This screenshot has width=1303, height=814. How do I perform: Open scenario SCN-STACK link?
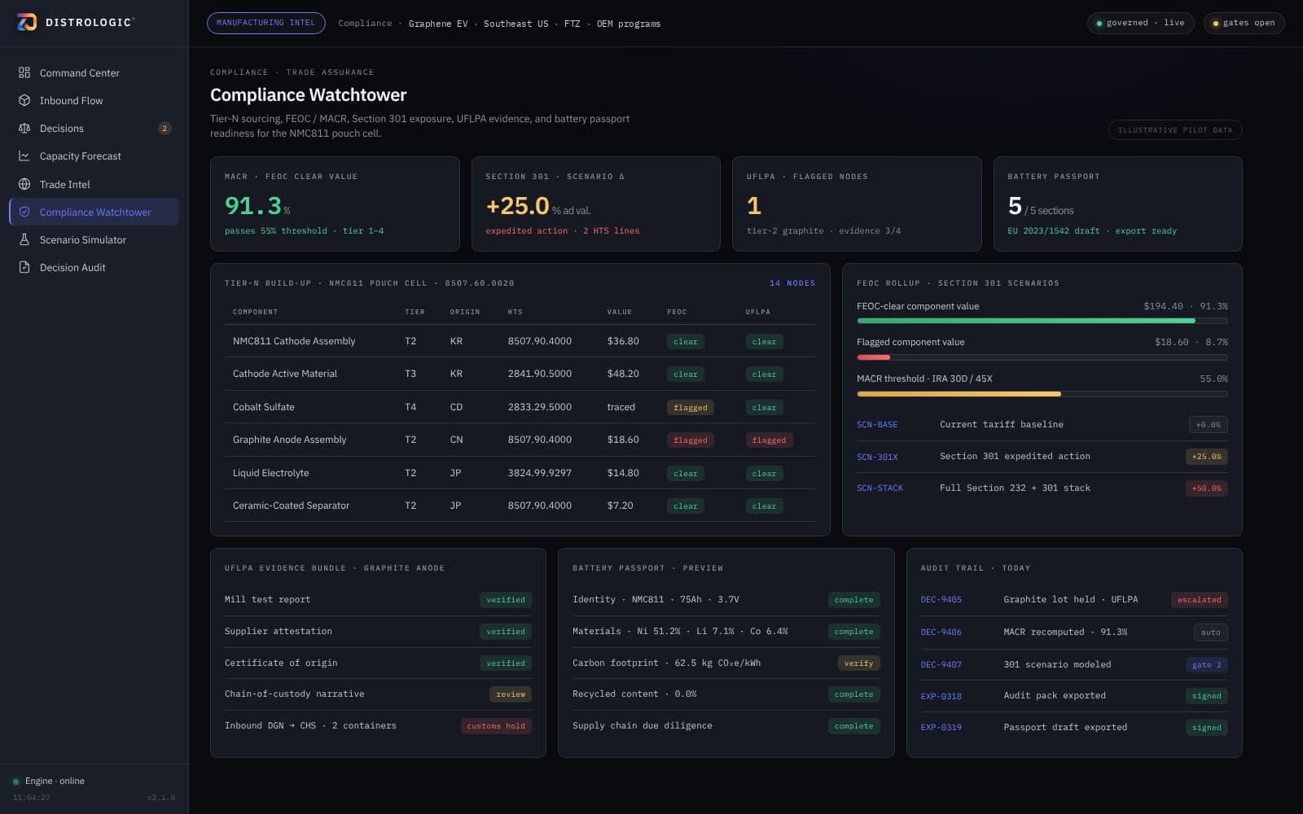[880, 488]
